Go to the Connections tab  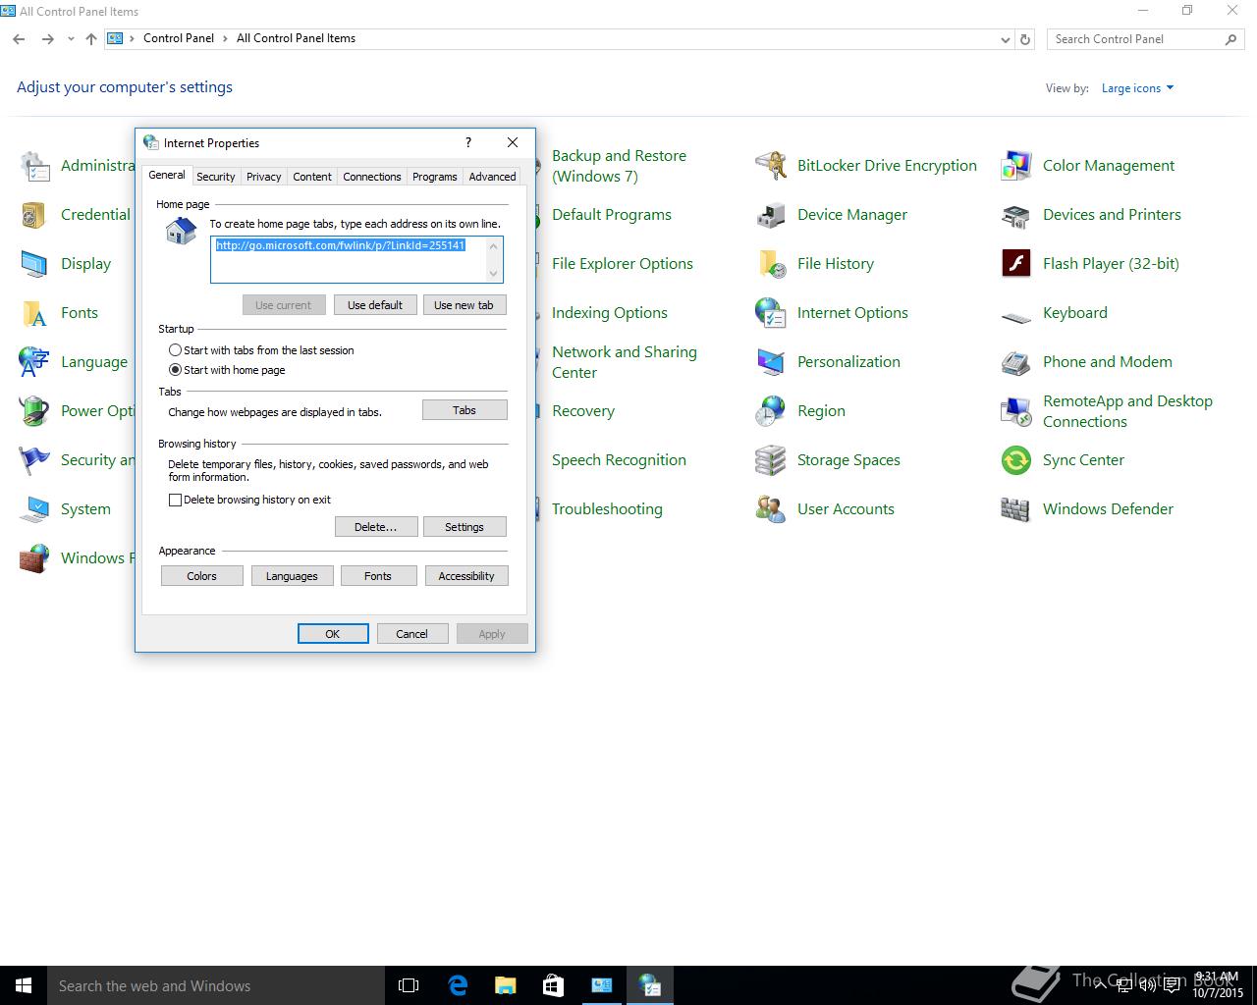click(371, 177)
